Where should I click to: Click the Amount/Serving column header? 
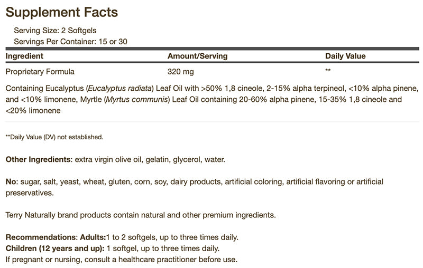(x=197, y=56)
